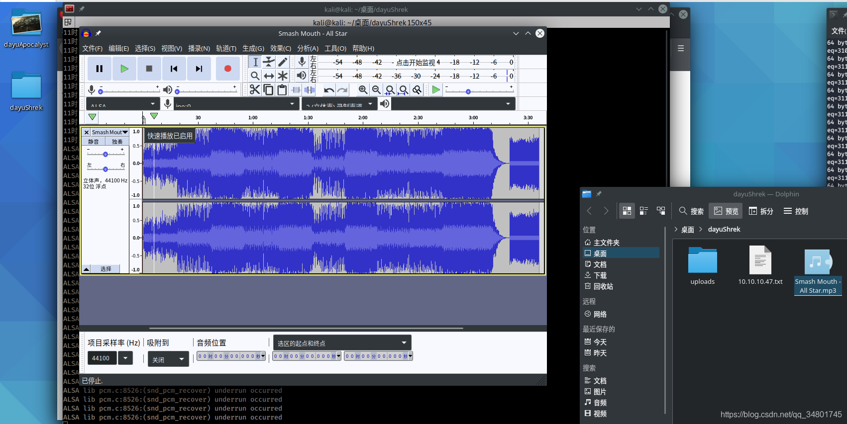Zoom in on the waveform
This screenshot has width=847, height=424.
(x=363, y=89)
